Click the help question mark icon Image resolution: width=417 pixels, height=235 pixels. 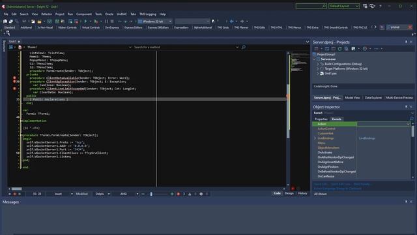coord(381,6)
